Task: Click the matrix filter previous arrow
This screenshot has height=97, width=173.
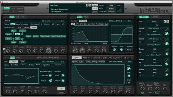Action: tap(165, 21)
